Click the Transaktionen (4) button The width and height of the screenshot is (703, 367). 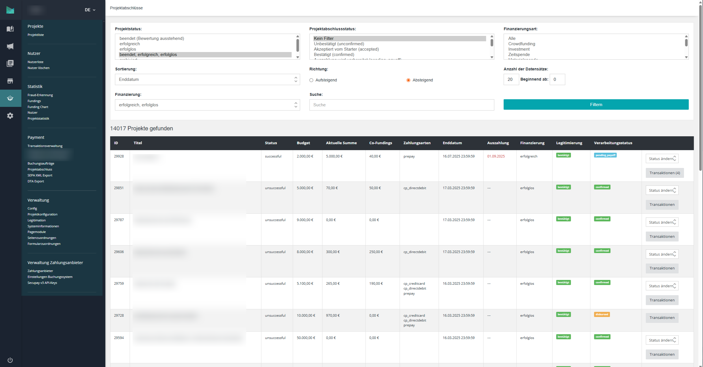[x=665, y=173]
